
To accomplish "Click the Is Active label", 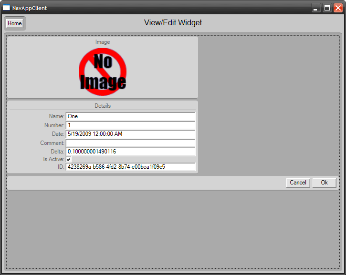I will point(53,159).
